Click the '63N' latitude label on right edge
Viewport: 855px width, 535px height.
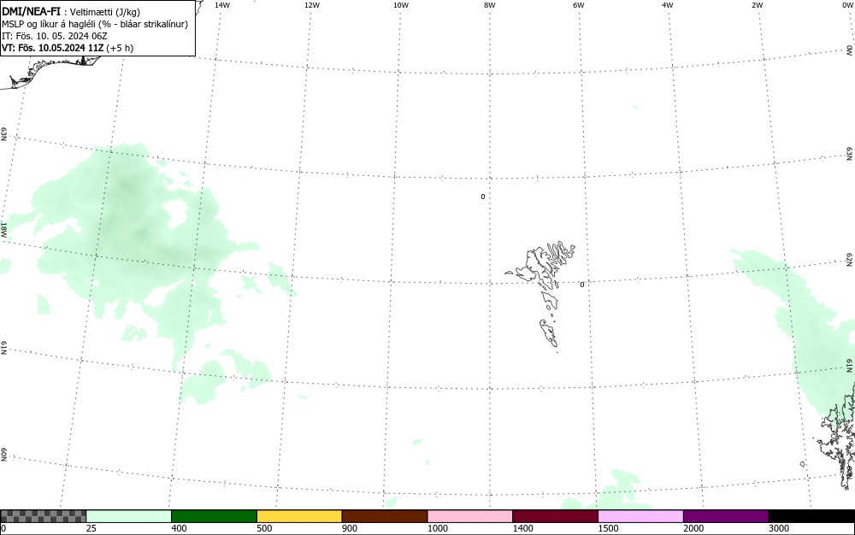pos(849,153)
